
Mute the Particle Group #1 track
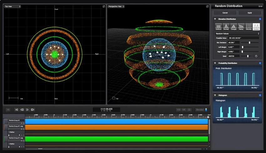[x=22, y=123]
